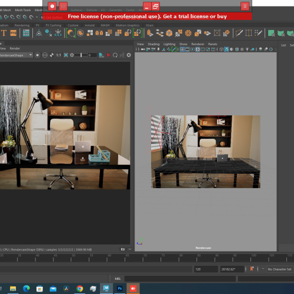The width and height of the screenshot is (294, 294).
Task: Toggle use all lights bulb icon
Action: pyautogui.click(x=247, y=49)
